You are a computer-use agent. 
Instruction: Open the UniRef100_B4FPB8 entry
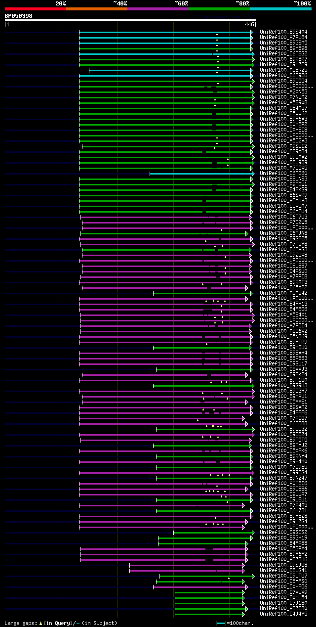283,543
